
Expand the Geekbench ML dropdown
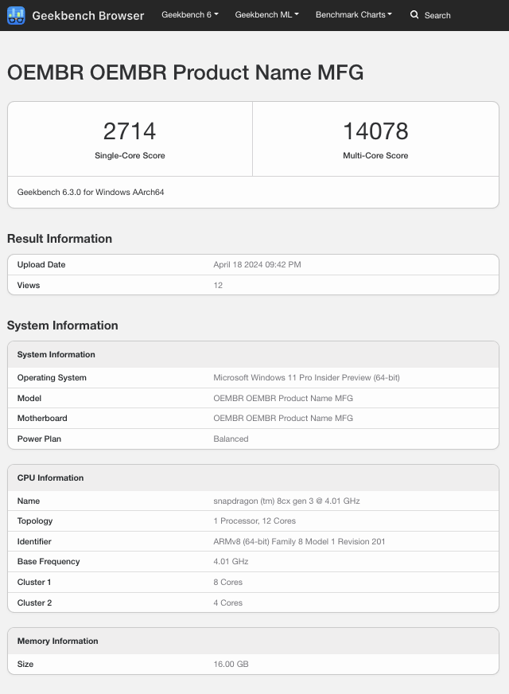point(266,15)
